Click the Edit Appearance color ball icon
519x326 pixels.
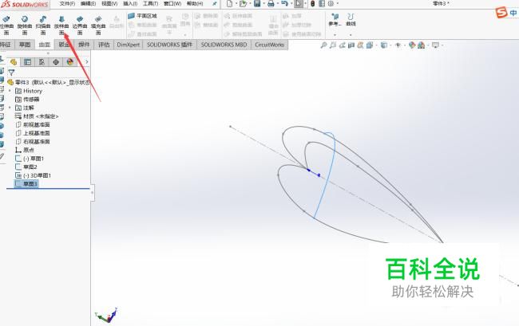click(x=412, y=45)
